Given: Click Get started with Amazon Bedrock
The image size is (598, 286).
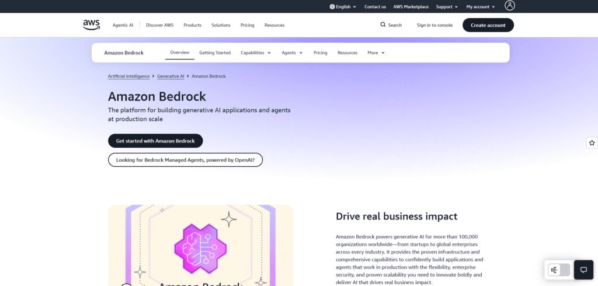Looking at the screenshot, I should [x=155, y=141].
